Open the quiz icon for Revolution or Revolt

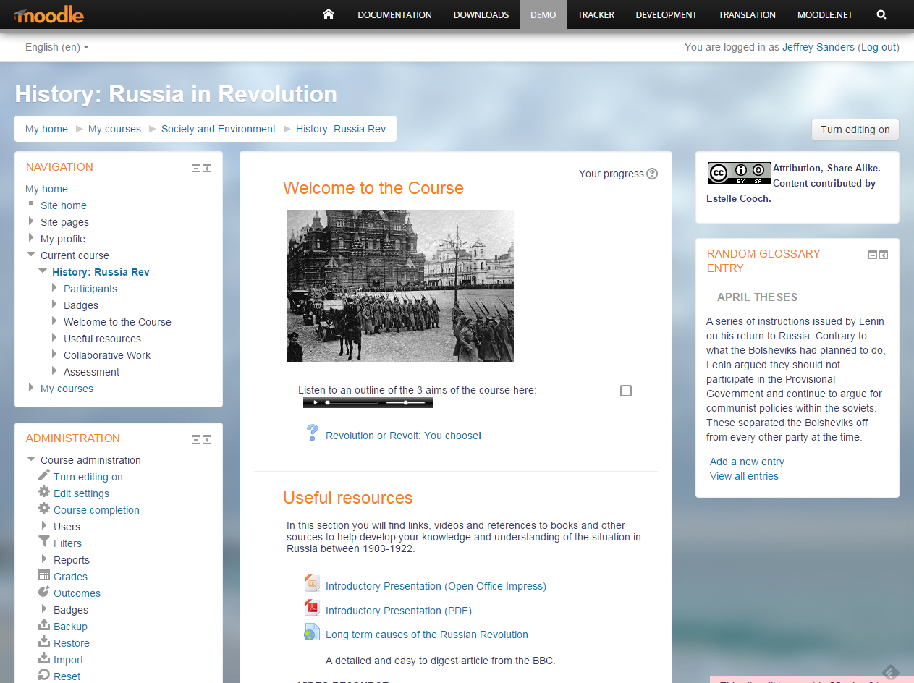coord(313,433)
